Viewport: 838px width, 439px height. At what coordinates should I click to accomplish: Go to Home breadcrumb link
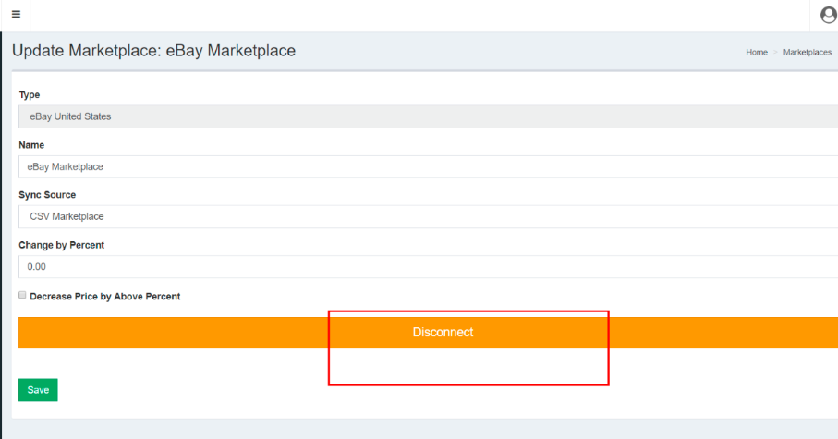756,52
